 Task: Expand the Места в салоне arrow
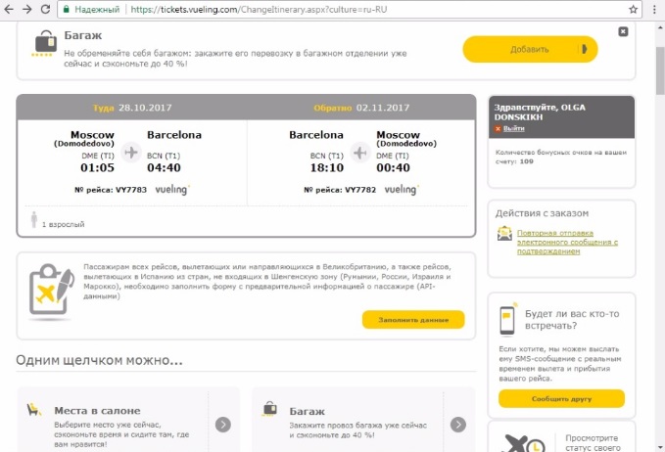223,424
